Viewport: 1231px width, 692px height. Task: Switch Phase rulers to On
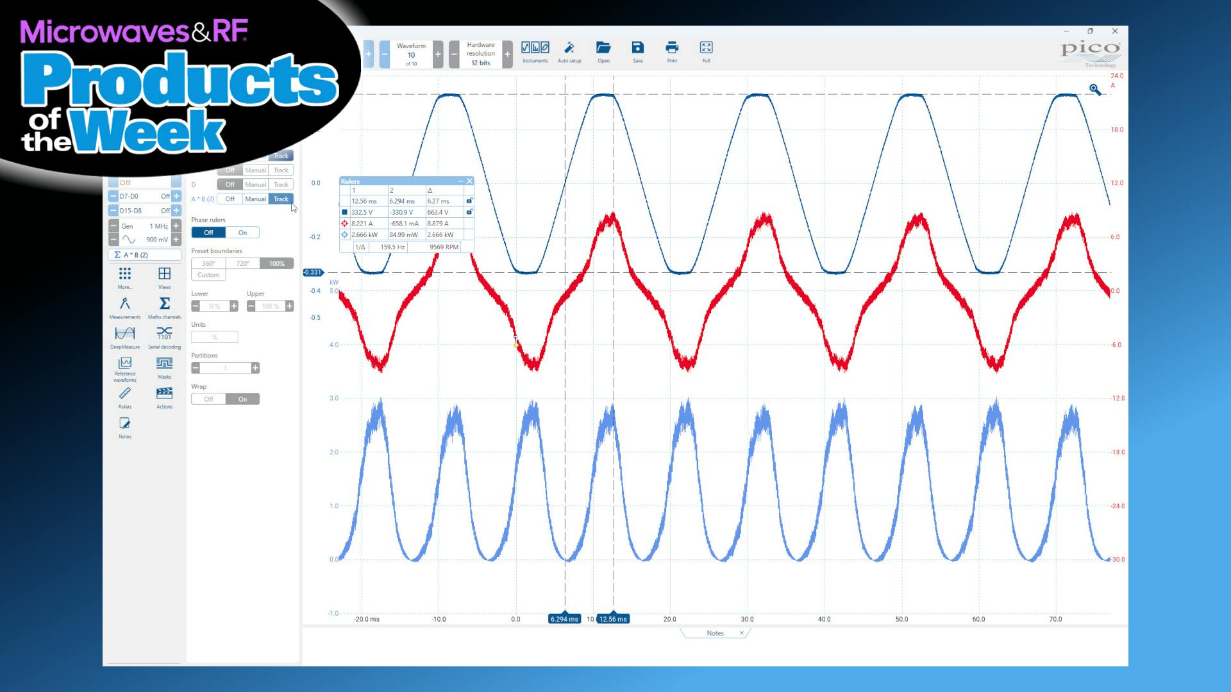(242, 233)
